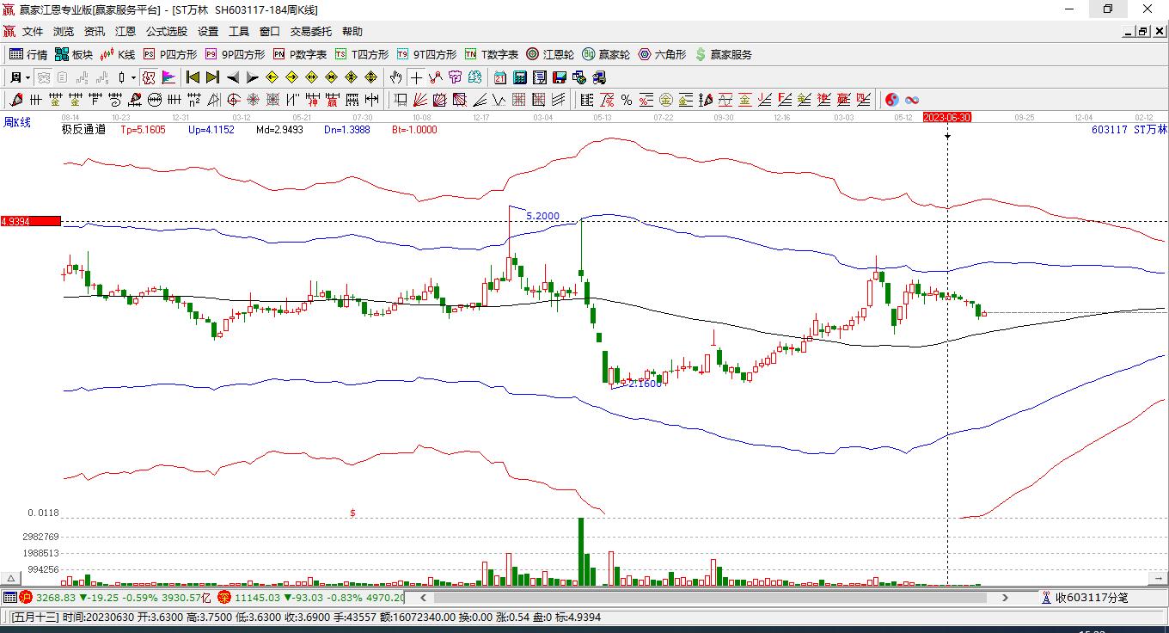Open the 板块 sector view
The image size is (1169, 633).
[74, 54]
